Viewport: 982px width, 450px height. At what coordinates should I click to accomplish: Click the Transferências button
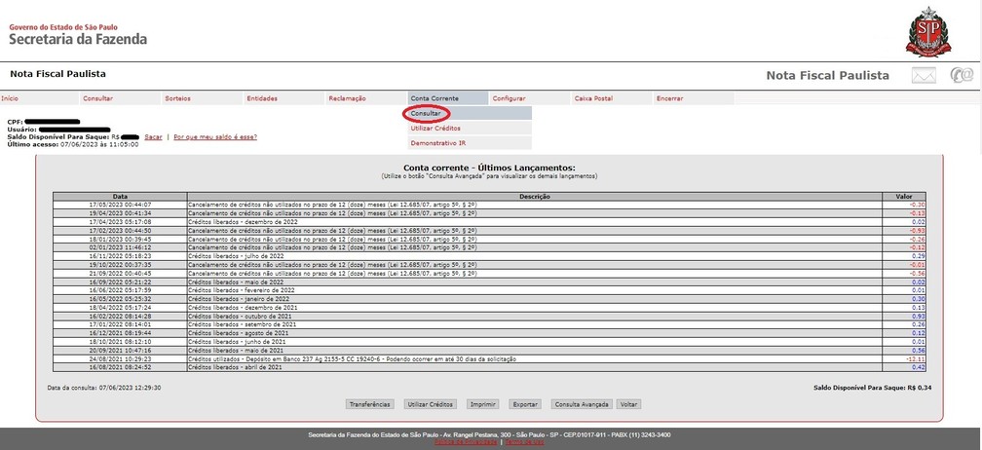click(x=370, y=404)
